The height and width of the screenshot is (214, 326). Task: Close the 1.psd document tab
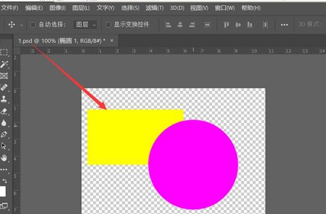click(x=112, y=41)
